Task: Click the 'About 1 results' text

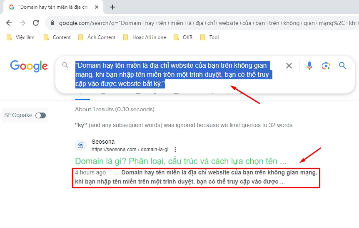Action: [115, 109]
